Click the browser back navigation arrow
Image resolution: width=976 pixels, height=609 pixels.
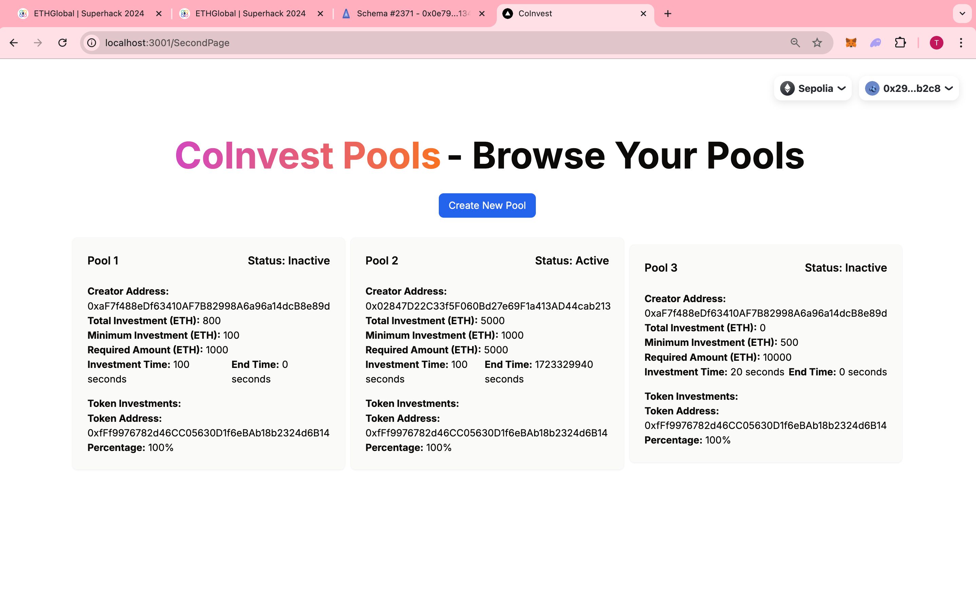[x=14, y=42]
